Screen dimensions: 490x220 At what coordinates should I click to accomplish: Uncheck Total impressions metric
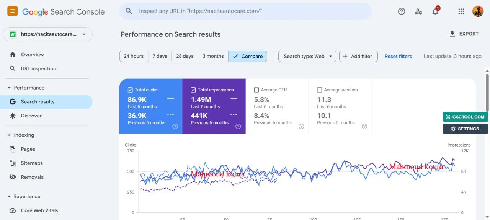pyautogui.click(x=193, y=90)
